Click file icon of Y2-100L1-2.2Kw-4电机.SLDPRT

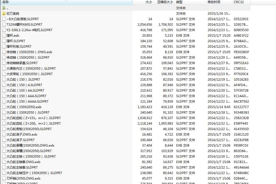(x=4, y=30)
